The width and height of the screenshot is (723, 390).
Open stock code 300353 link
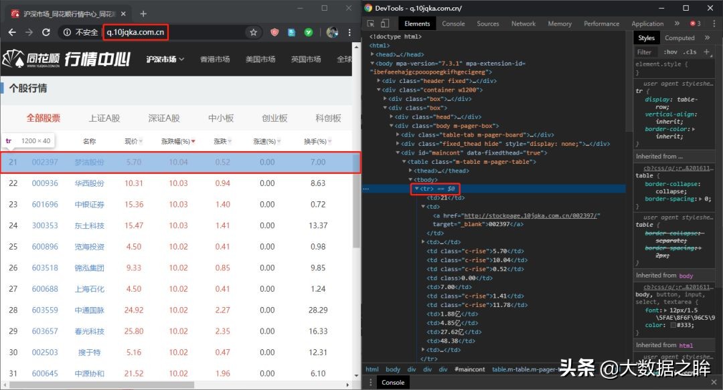coord(46,226)
